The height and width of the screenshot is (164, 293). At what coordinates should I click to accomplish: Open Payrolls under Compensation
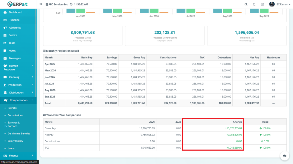(12, 108)
